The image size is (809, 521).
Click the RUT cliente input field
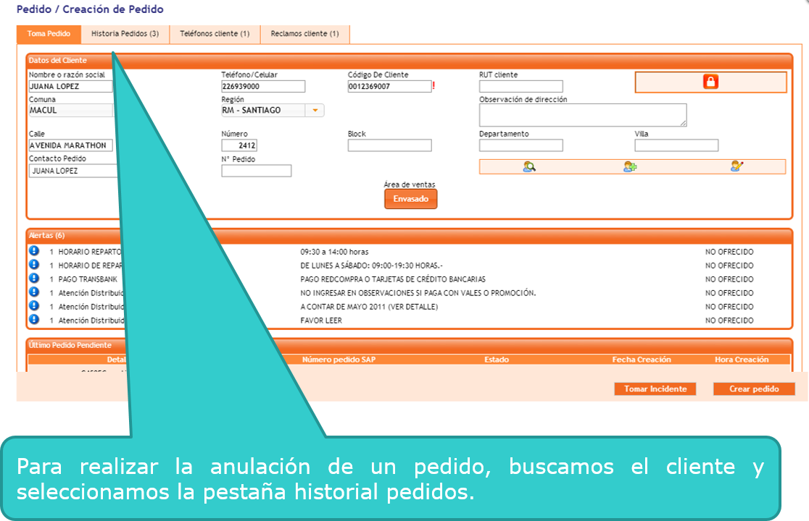point(521,87)
